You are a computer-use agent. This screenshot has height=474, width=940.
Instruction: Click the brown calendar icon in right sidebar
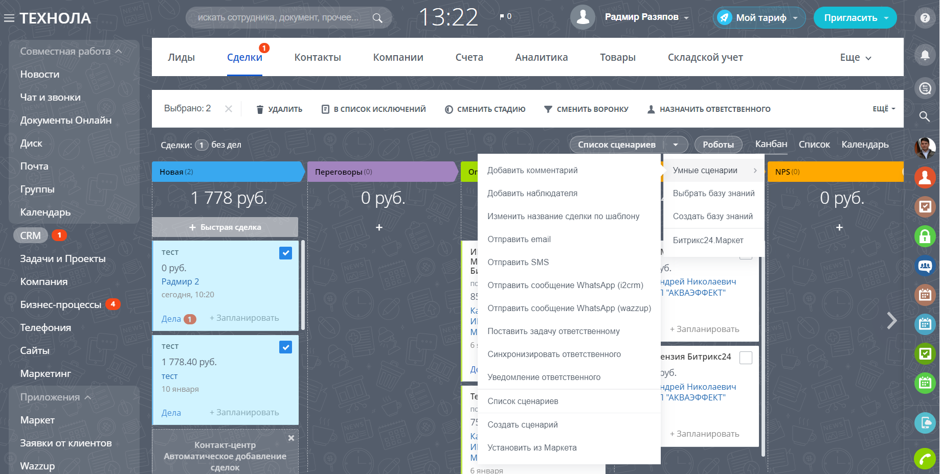click(x=925, y=295)
